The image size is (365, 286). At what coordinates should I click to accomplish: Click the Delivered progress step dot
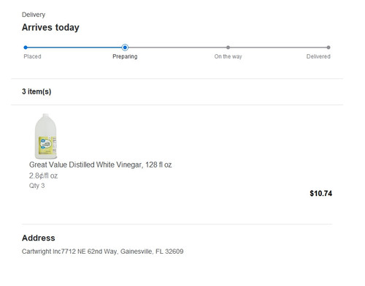pos(328,48)
